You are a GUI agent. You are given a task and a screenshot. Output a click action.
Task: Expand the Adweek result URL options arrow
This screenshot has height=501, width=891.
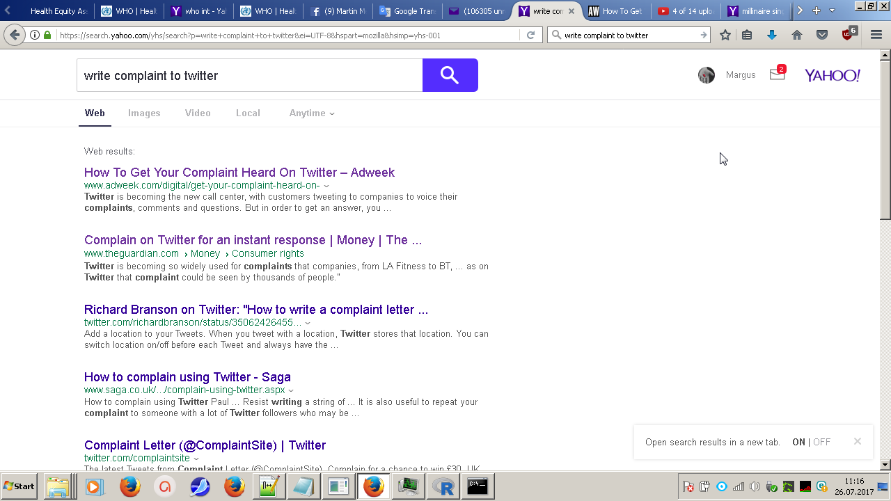[326, 186]
